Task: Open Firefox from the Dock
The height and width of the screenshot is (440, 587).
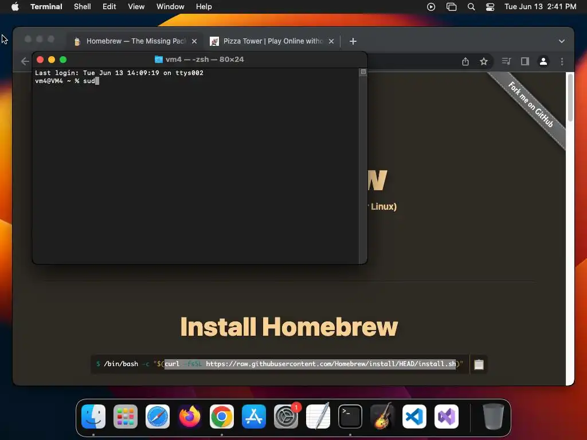Action: point(189,417)
